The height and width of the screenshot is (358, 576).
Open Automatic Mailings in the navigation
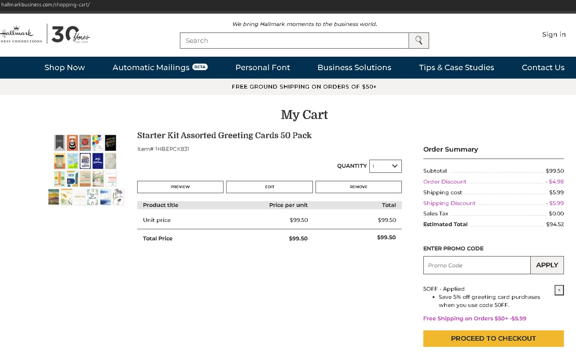(x=151, y=67)
